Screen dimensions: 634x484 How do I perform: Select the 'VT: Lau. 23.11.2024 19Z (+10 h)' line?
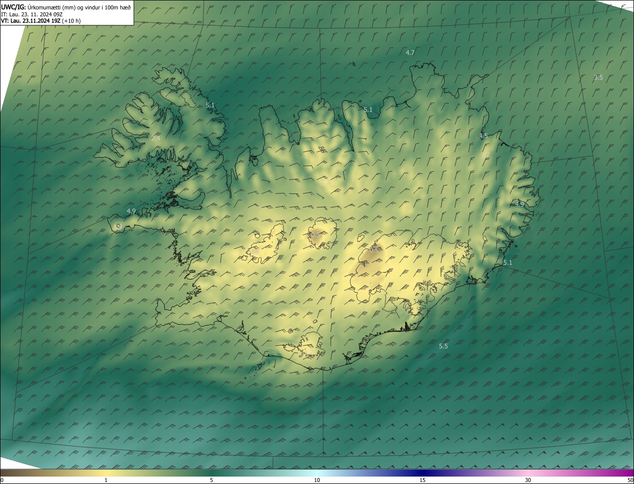pos(41,21)
